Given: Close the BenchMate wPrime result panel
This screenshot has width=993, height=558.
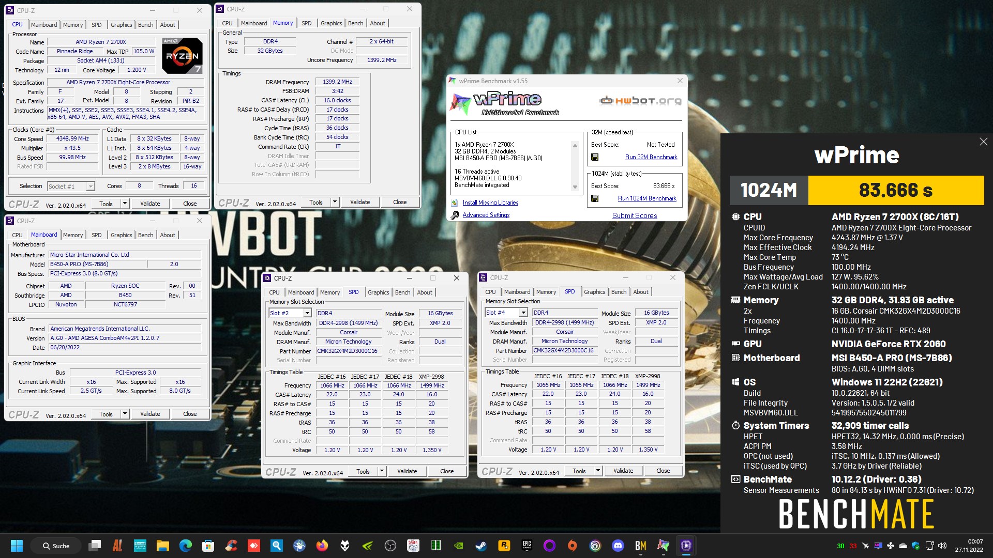Looking at the screenshot, I should tap(983, 142).
